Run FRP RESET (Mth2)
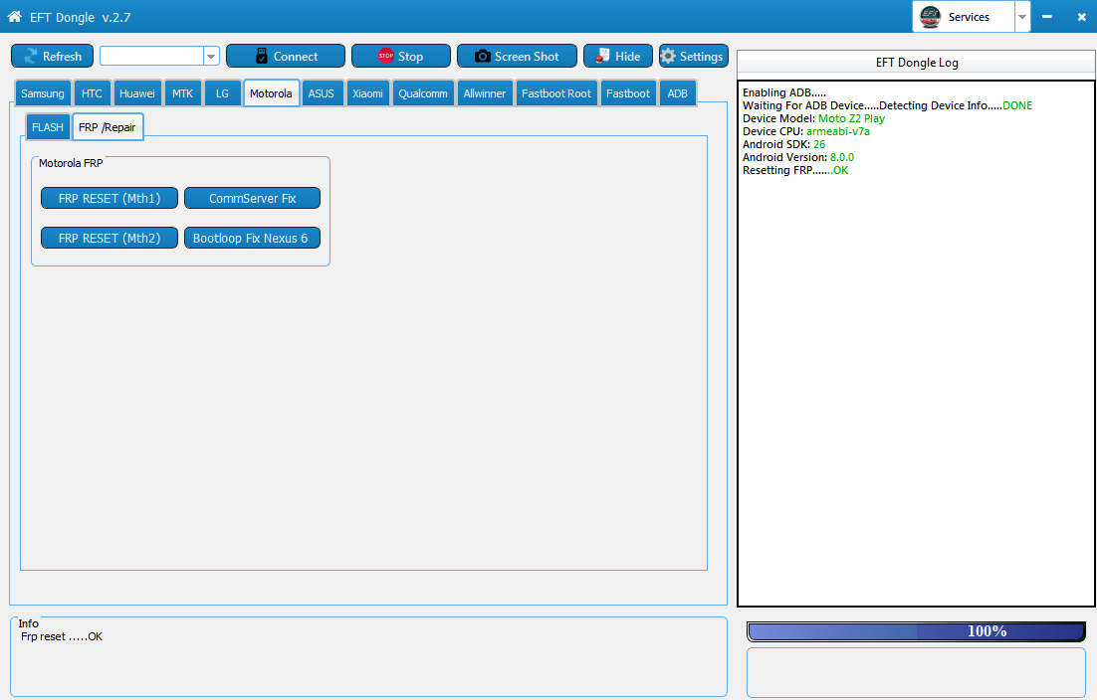This screenshot has height=700, width=1097. 110,239
